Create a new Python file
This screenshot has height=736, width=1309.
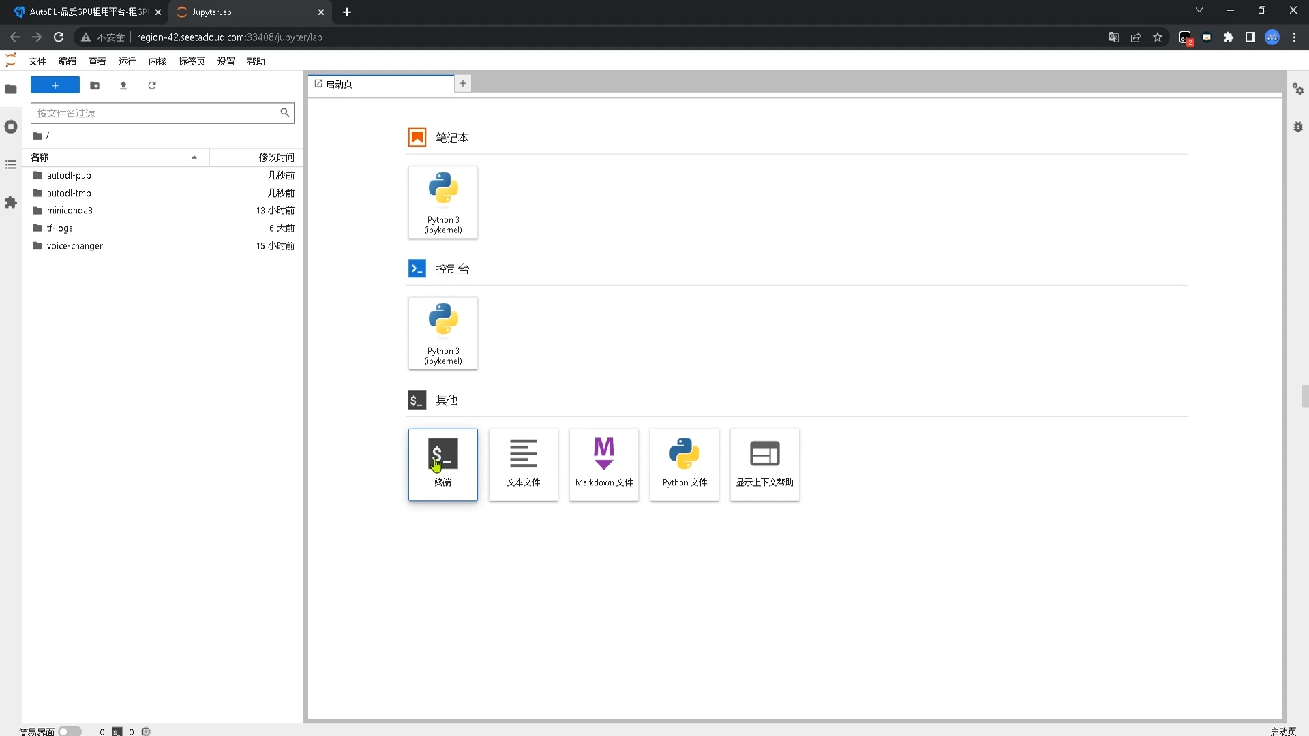tap(684, 465)
